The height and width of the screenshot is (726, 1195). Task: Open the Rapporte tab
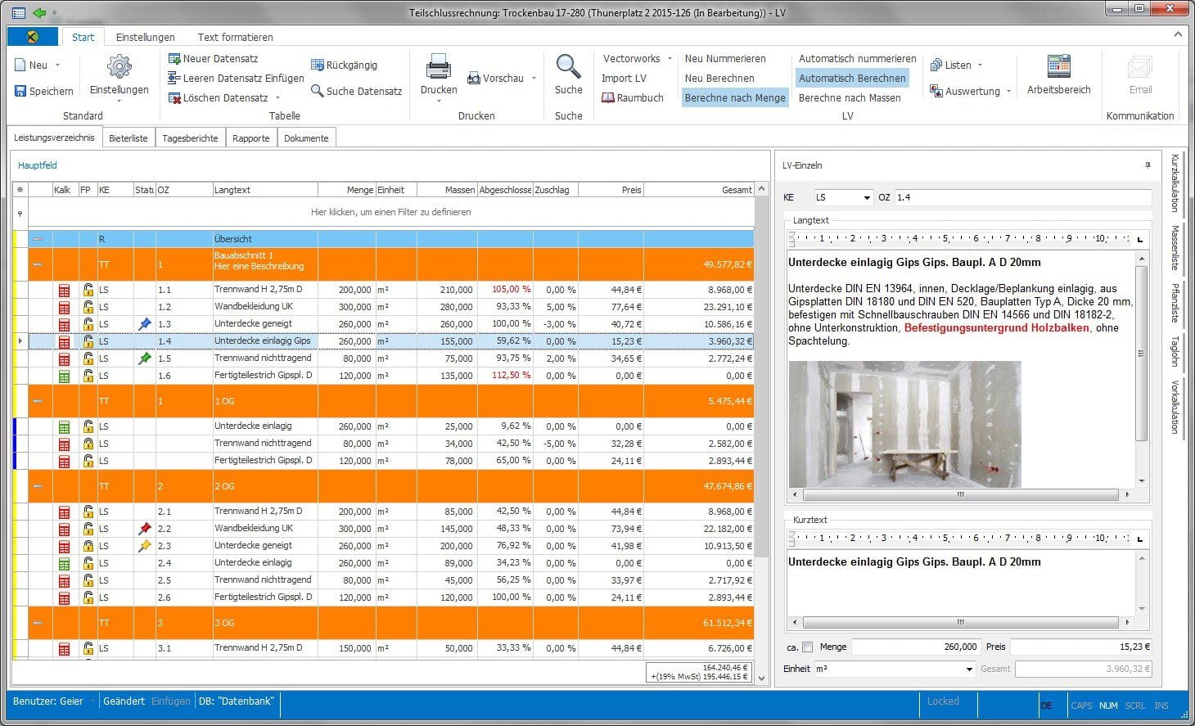point(250,138)
